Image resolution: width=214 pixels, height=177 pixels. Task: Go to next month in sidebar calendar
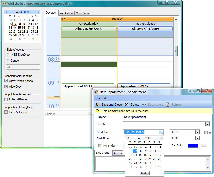(39, 12)
